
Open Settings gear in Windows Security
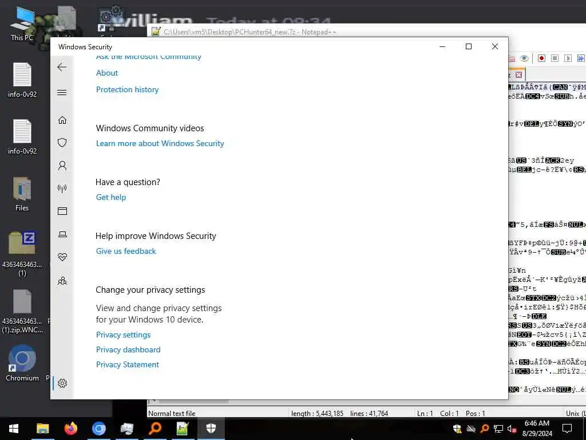62,383
